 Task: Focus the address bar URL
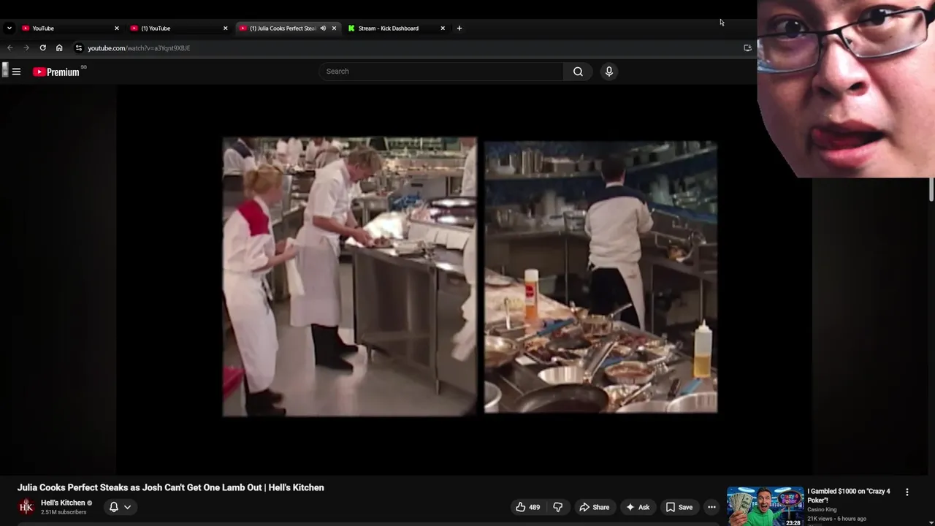(139, 47)
